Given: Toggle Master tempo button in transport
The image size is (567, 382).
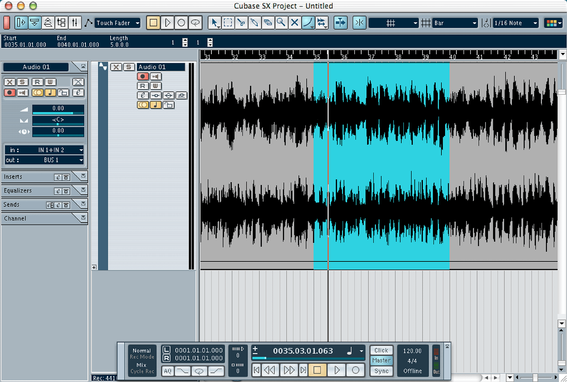Looking at the screenshot, I should (381, 361).
